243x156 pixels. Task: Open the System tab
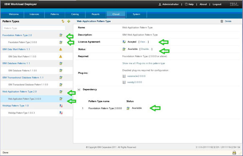(x=137, y=14)
